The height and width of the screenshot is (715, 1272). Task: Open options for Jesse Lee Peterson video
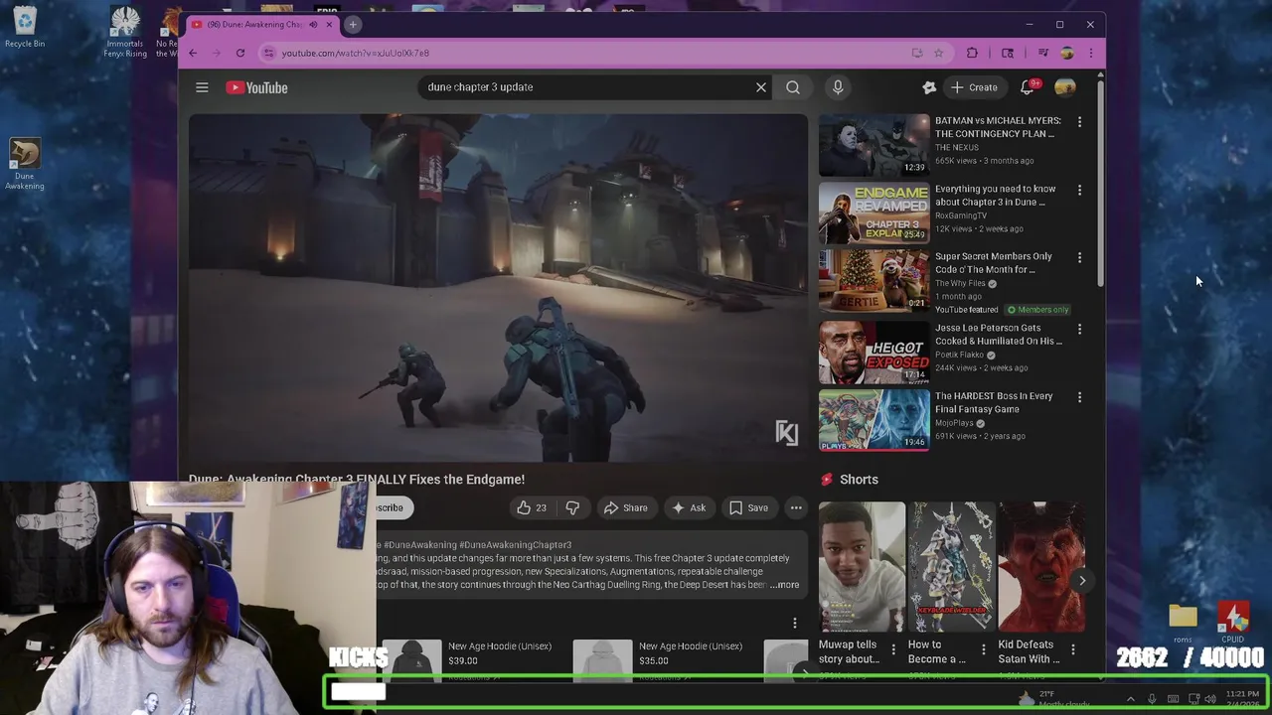[1079, 329]
